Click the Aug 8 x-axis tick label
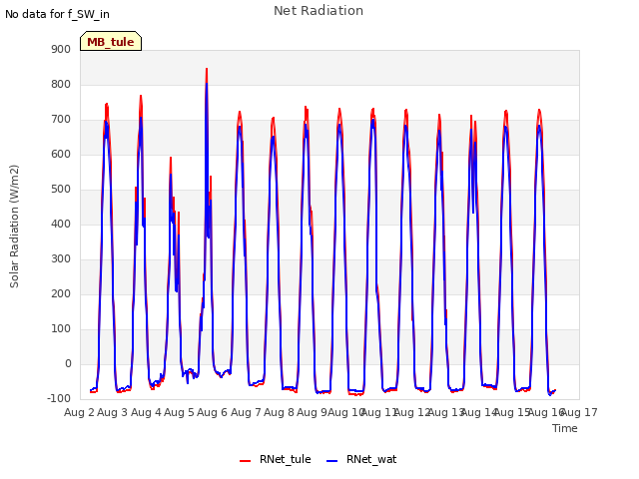 click(279, 412)
